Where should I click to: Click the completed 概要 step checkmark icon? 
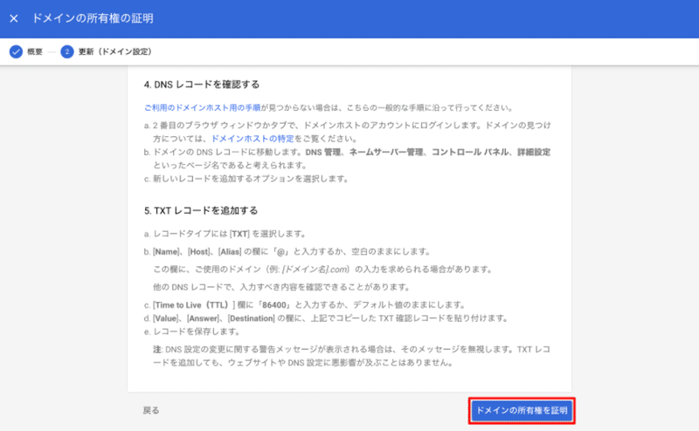pyautogui.click(x=16, y=51)
